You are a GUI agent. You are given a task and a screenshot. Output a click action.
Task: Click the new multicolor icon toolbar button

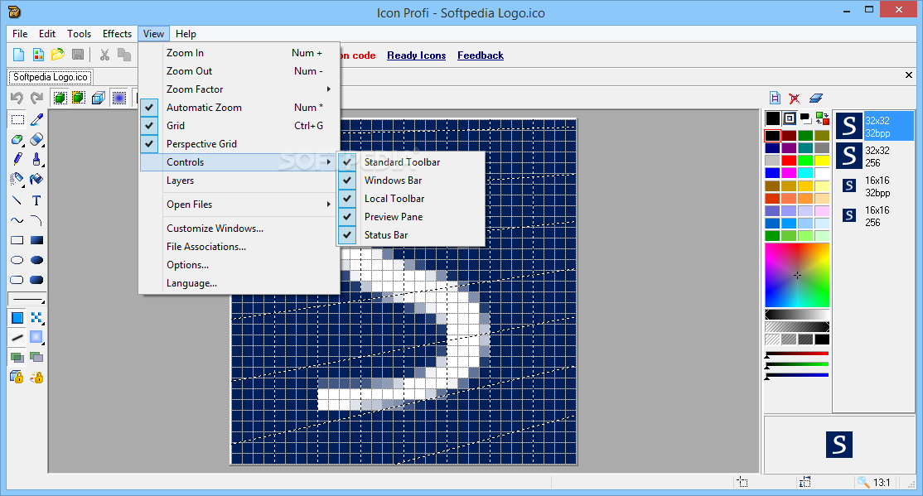click(38, 55)
